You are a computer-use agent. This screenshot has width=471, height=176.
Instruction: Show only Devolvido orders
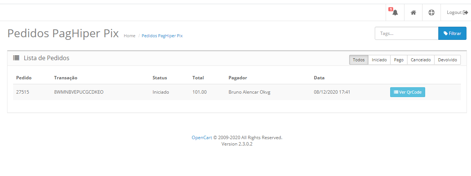447,60
